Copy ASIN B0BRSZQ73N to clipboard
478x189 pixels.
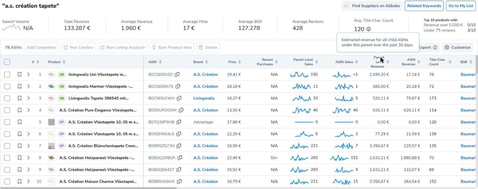click(x=179, y=146)
